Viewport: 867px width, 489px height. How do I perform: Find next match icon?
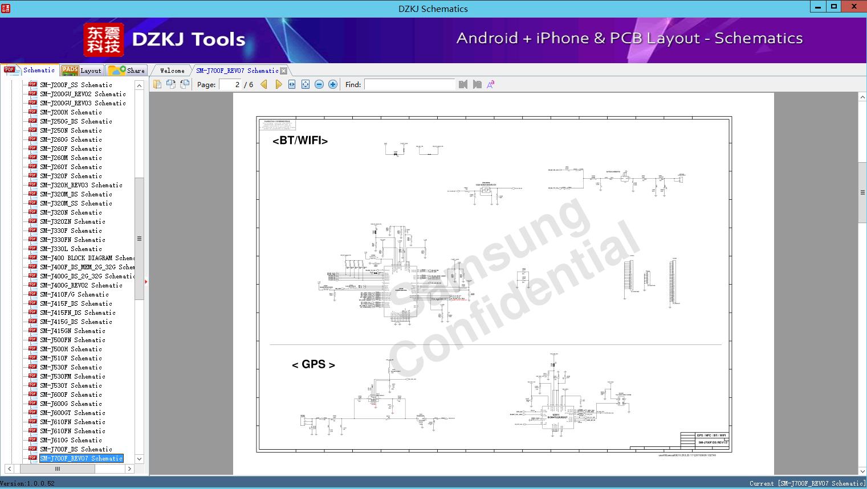477,84
